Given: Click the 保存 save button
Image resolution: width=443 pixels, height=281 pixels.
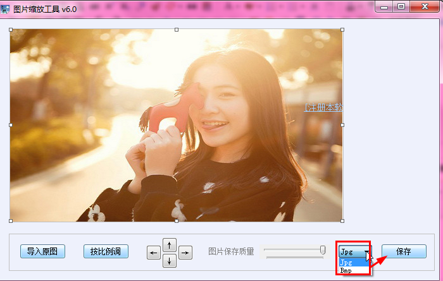Looking at the screenshot, I should 404,251.
